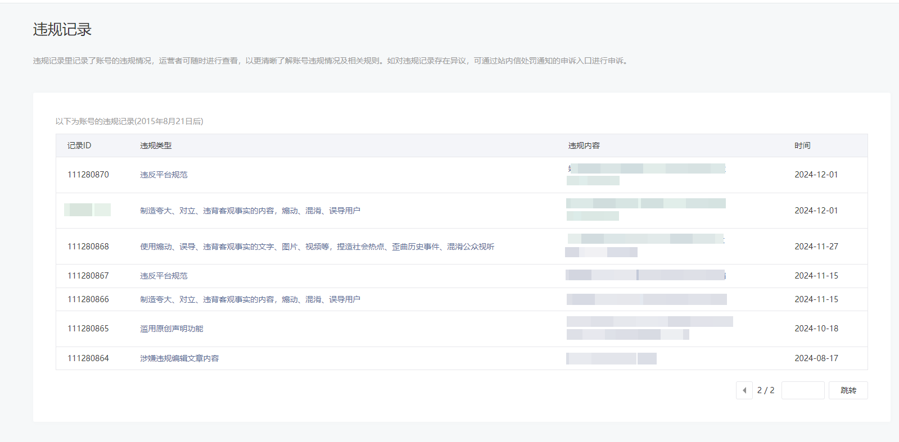Open violation content for record 111280864
The image size is (899, 442).
[x=611, y=358]
